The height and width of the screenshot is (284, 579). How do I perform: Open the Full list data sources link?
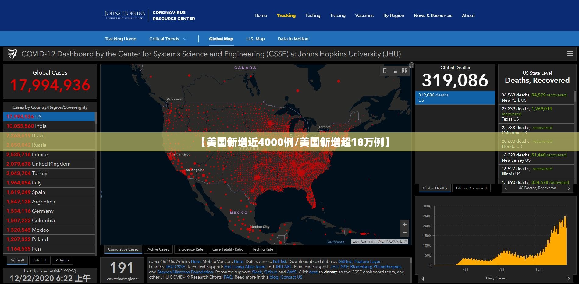[x=279, y=261]
